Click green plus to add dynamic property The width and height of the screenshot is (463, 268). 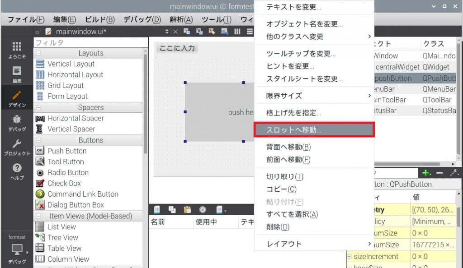click(x=425, y=173)
